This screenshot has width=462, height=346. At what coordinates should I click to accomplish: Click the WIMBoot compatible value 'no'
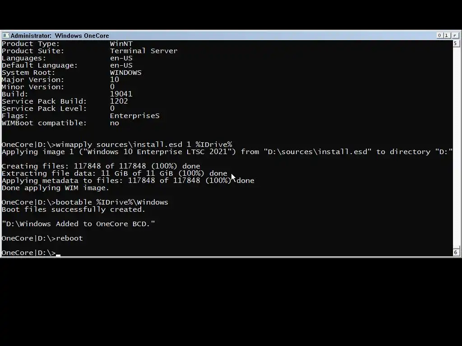(x=114, y=123)
